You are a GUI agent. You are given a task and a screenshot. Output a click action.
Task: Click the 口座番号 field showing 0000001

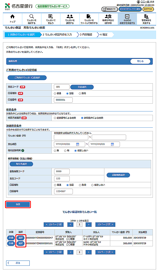63,100
